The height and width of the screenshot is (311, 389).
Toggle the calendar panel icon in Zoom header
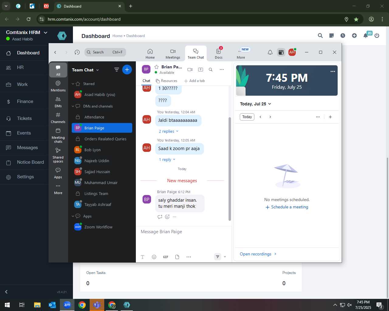point(281,52)
